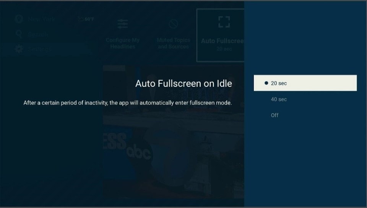Screen dimensions: 367x208
Task: Open Configure My Headlines sliders icon
Action: [x=123, y=24]
